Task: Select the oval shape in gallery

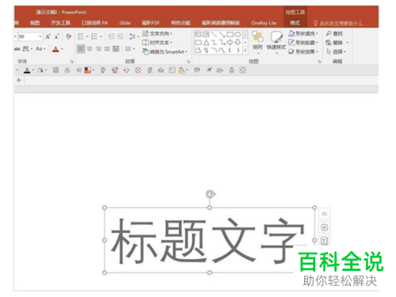Action: (238, 34)
